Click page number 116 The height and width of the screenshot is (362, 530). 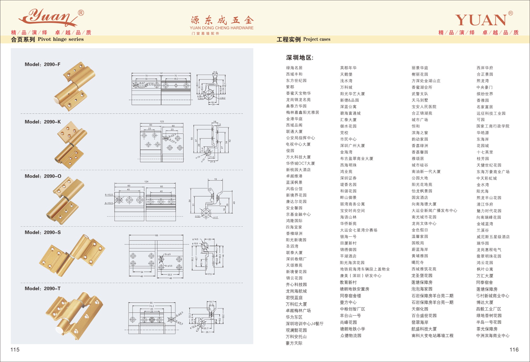pos(514,350)
